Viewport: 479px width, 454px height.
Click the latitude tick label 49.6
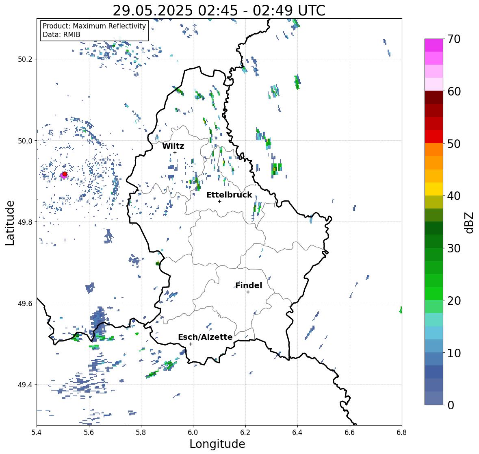(25, 303)
